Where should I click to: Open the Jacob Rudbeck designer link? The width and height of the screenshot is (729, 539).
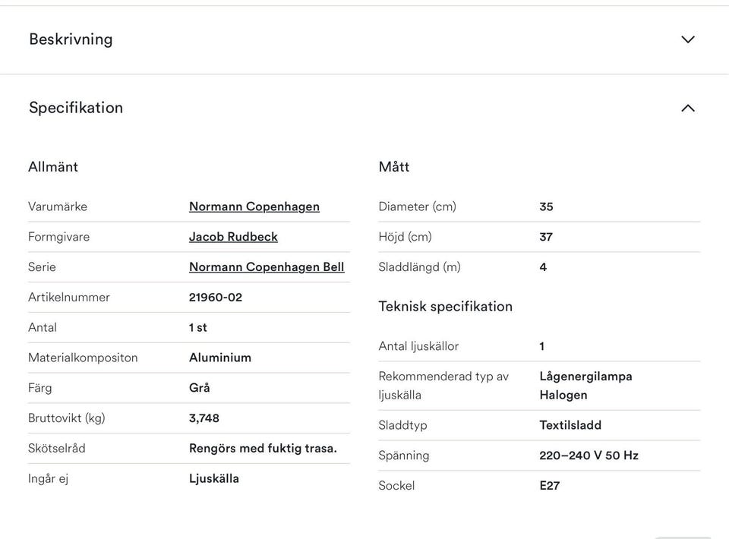[x=233, y=237]
